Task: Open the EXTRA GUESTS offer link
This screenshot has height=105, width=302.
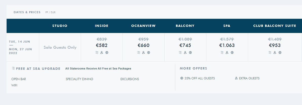Action: [x=249, y=78]
